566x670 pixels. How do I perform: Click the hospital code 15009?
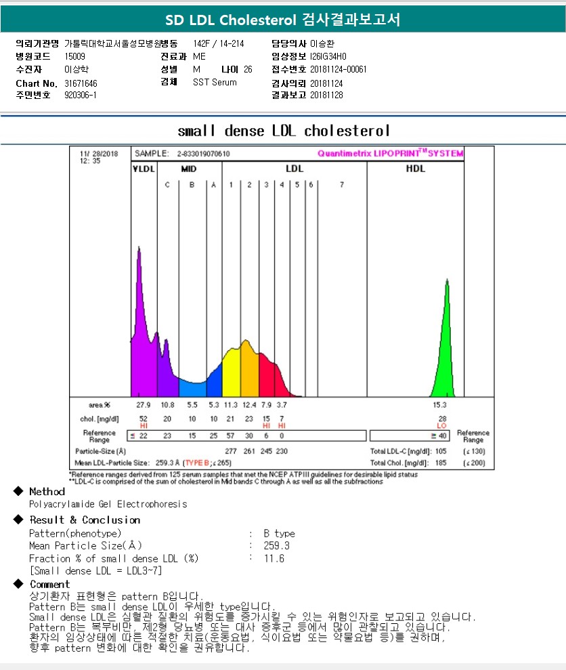pos(74,56)
